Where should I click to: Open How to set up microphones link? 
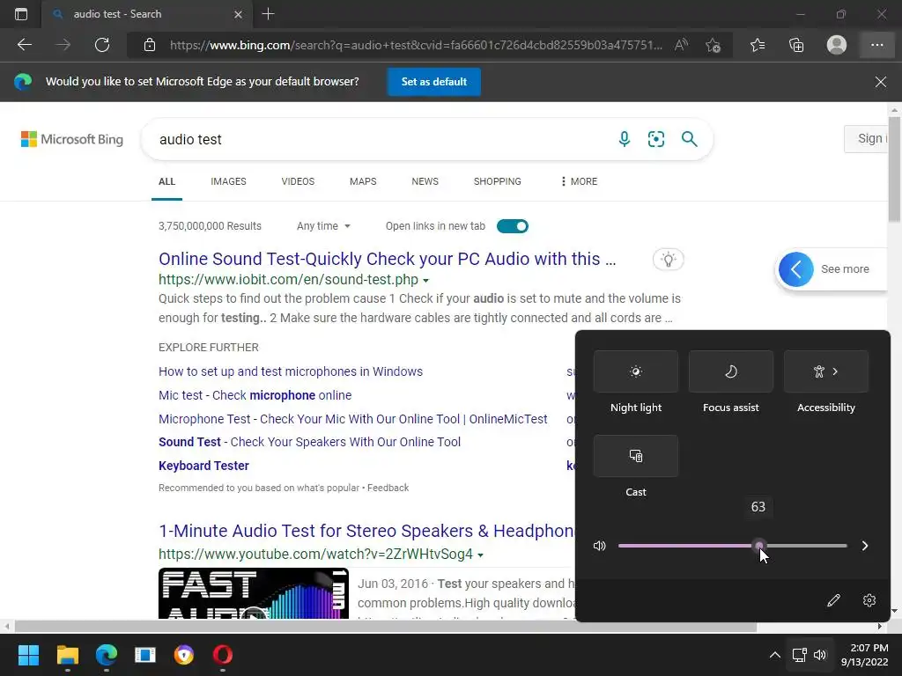291,371
